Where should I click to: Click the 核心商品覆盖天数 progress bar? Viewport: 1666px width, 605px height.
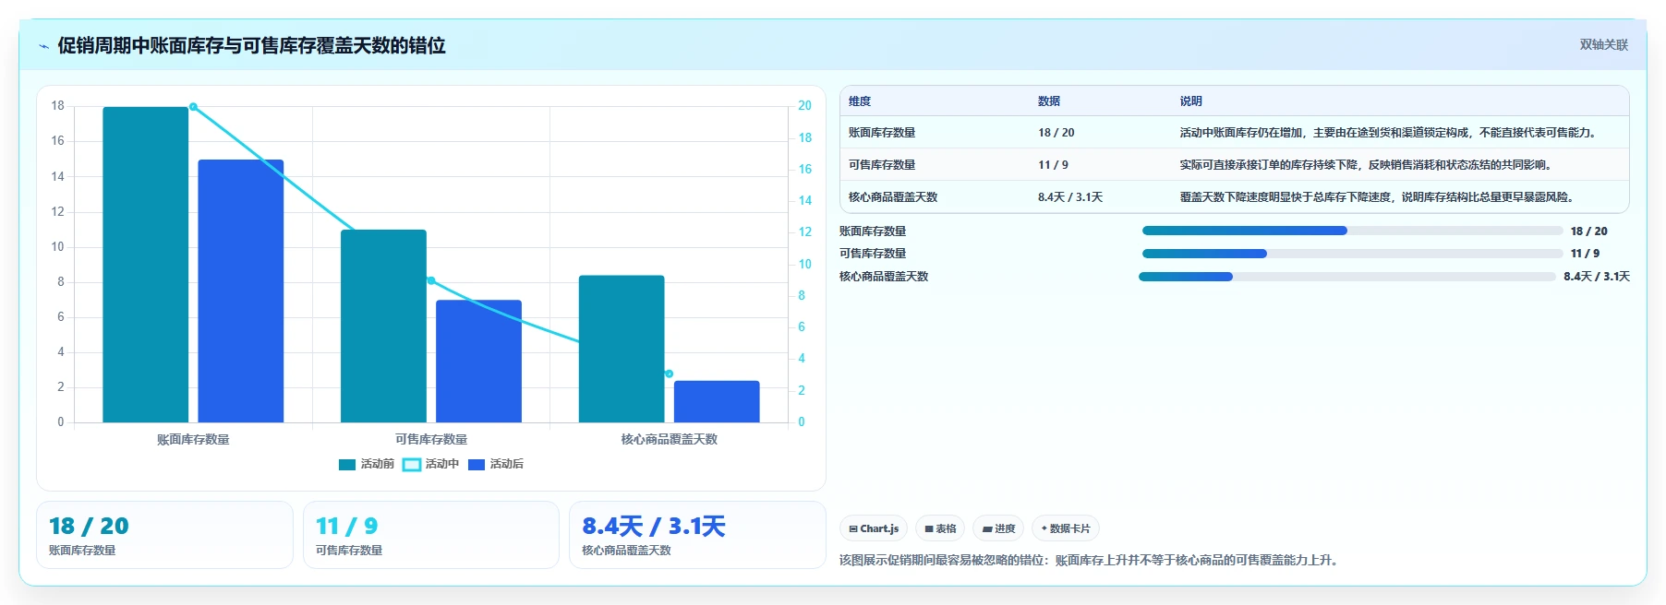point(1347,277)
